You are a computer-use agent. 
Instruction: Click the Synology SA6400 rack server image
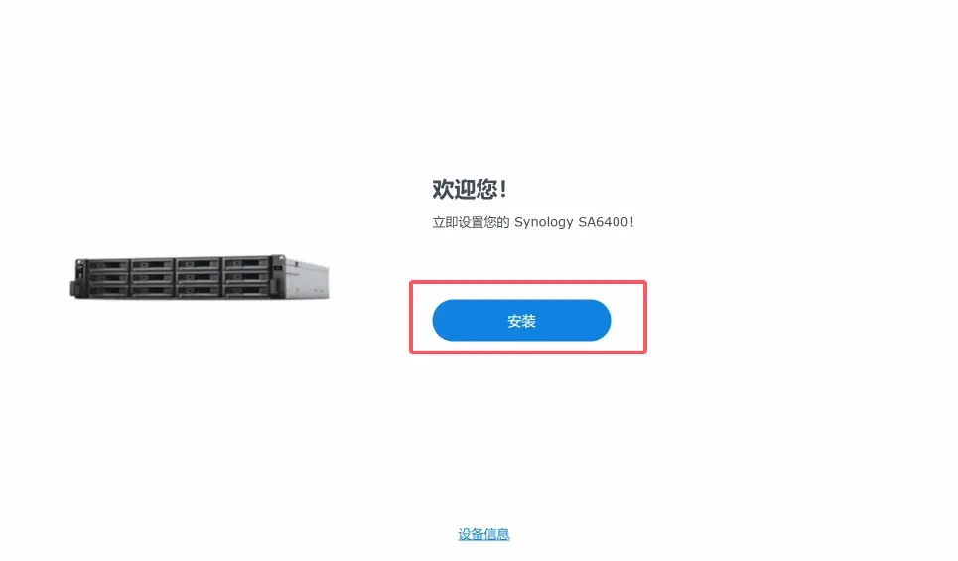(200, 277)
